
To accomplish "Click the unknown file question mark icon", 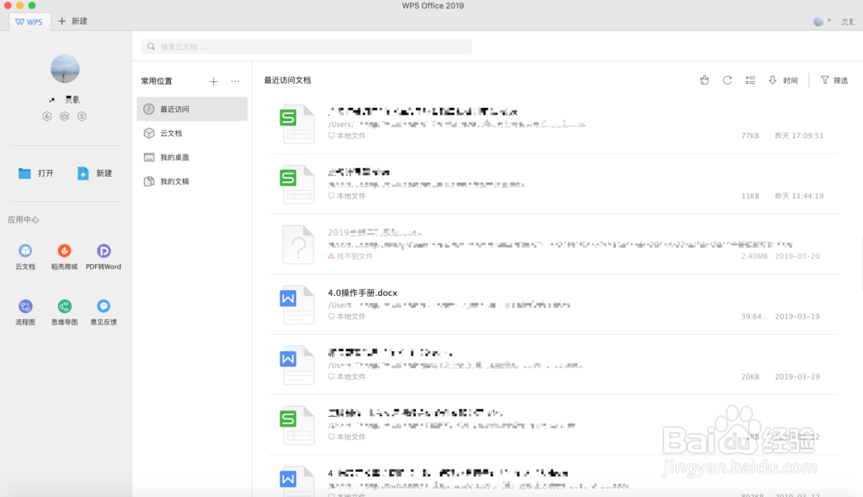I will [298, 244].
